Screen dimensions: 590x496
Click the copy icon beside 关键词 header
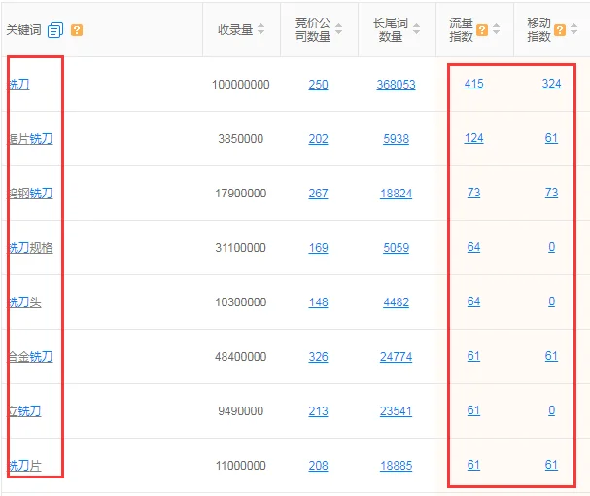click(x=55, y=30)
